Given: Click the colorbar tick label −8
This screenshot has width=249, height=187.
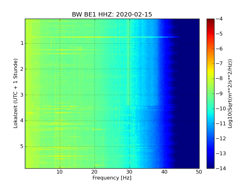Looking at the screenshot, I should [x=219, y=79].
